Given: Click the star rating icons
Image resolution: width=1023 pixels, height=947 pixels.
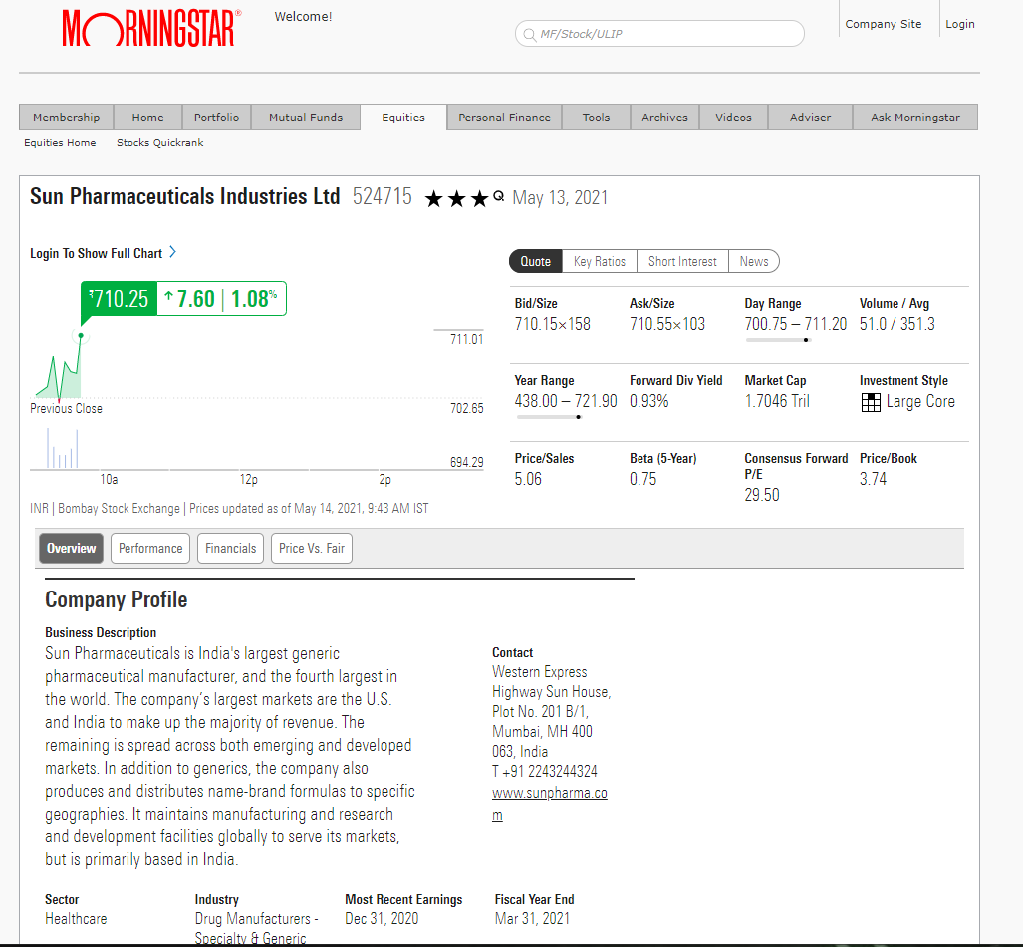Looking at the screenshot, I should tap(456, 198).
